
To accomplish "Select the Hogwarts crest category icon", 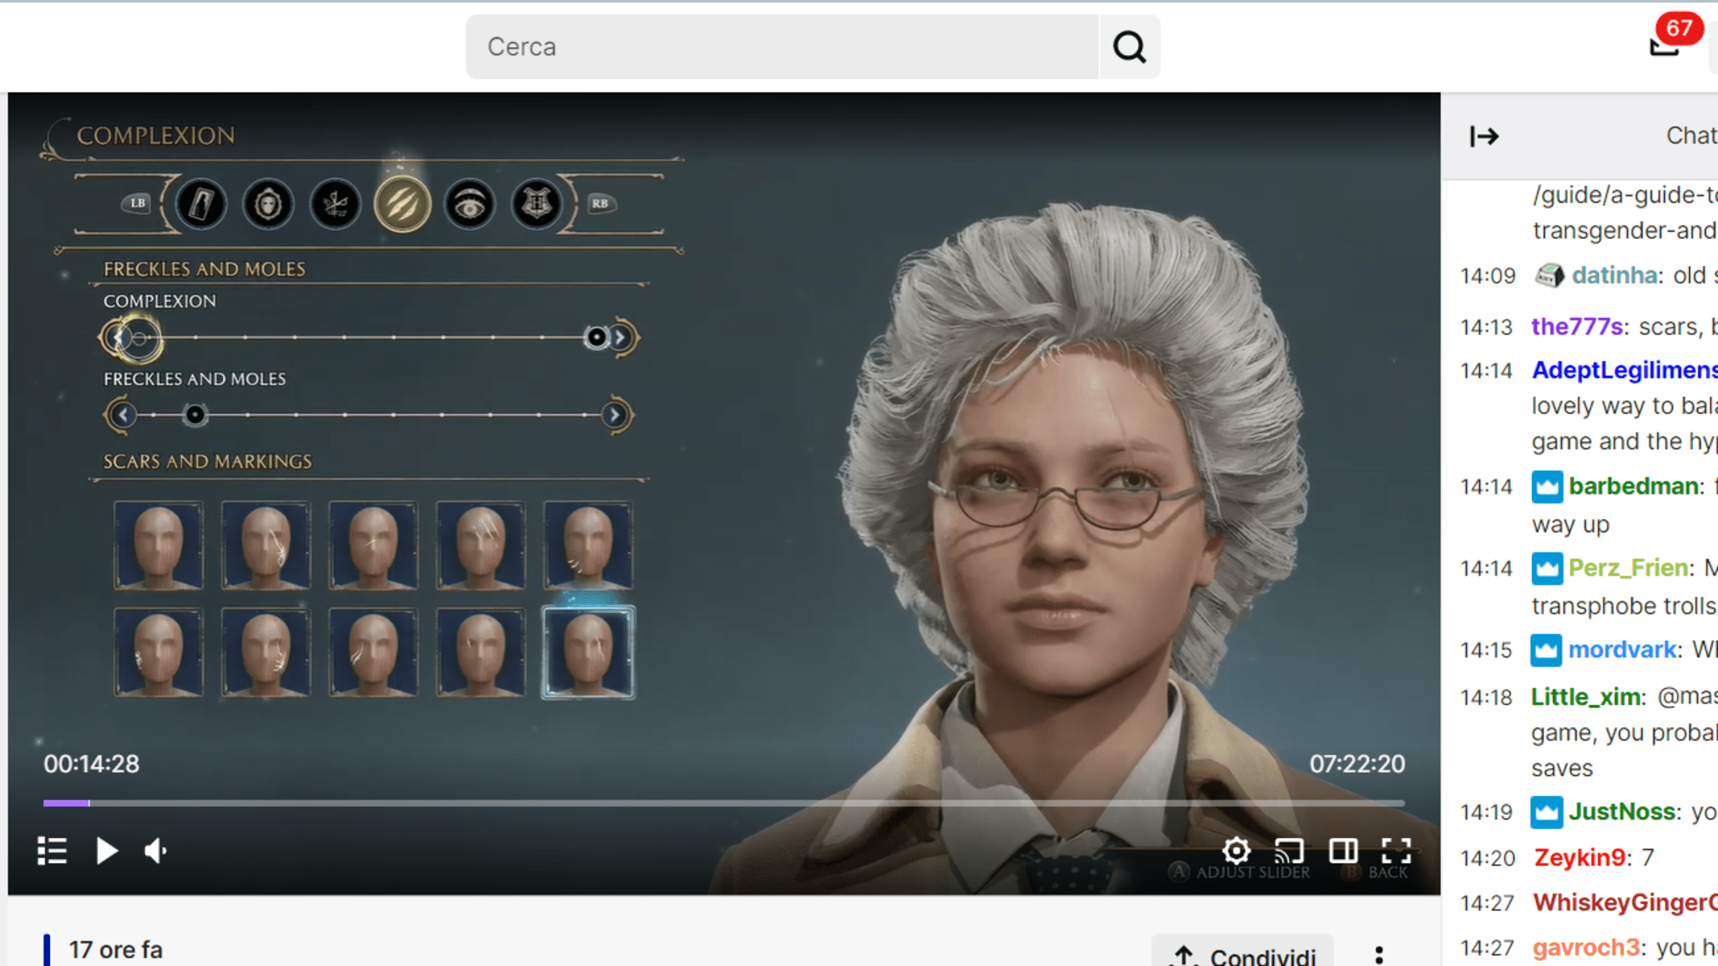I will (537, 204).
